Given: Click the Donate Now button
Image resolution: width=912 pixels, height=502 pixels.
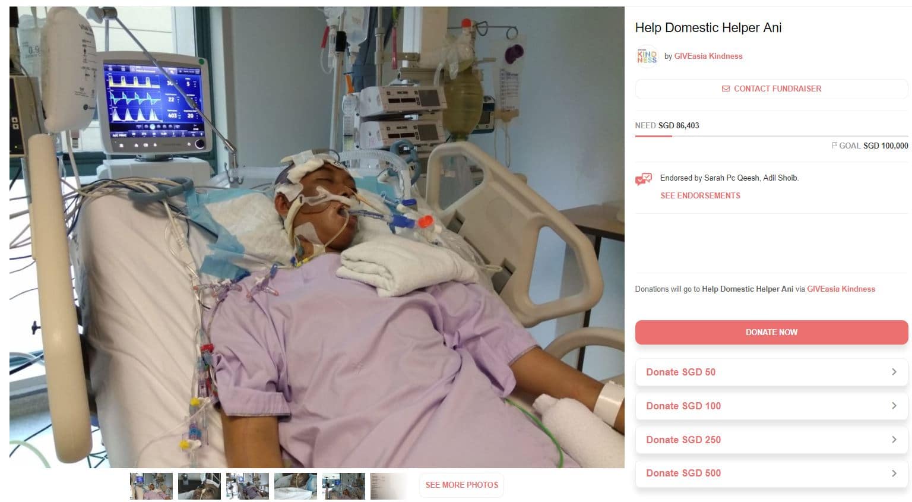Looking at the screenshot, I should click(771, 332).
